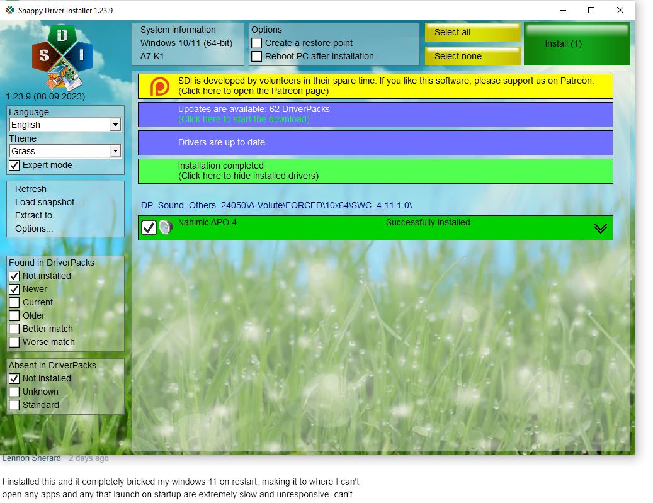653x503 pixels.
Task: Uncheck the Nahimic APO 4 driver checkbox
Action: tap(149, 227)
